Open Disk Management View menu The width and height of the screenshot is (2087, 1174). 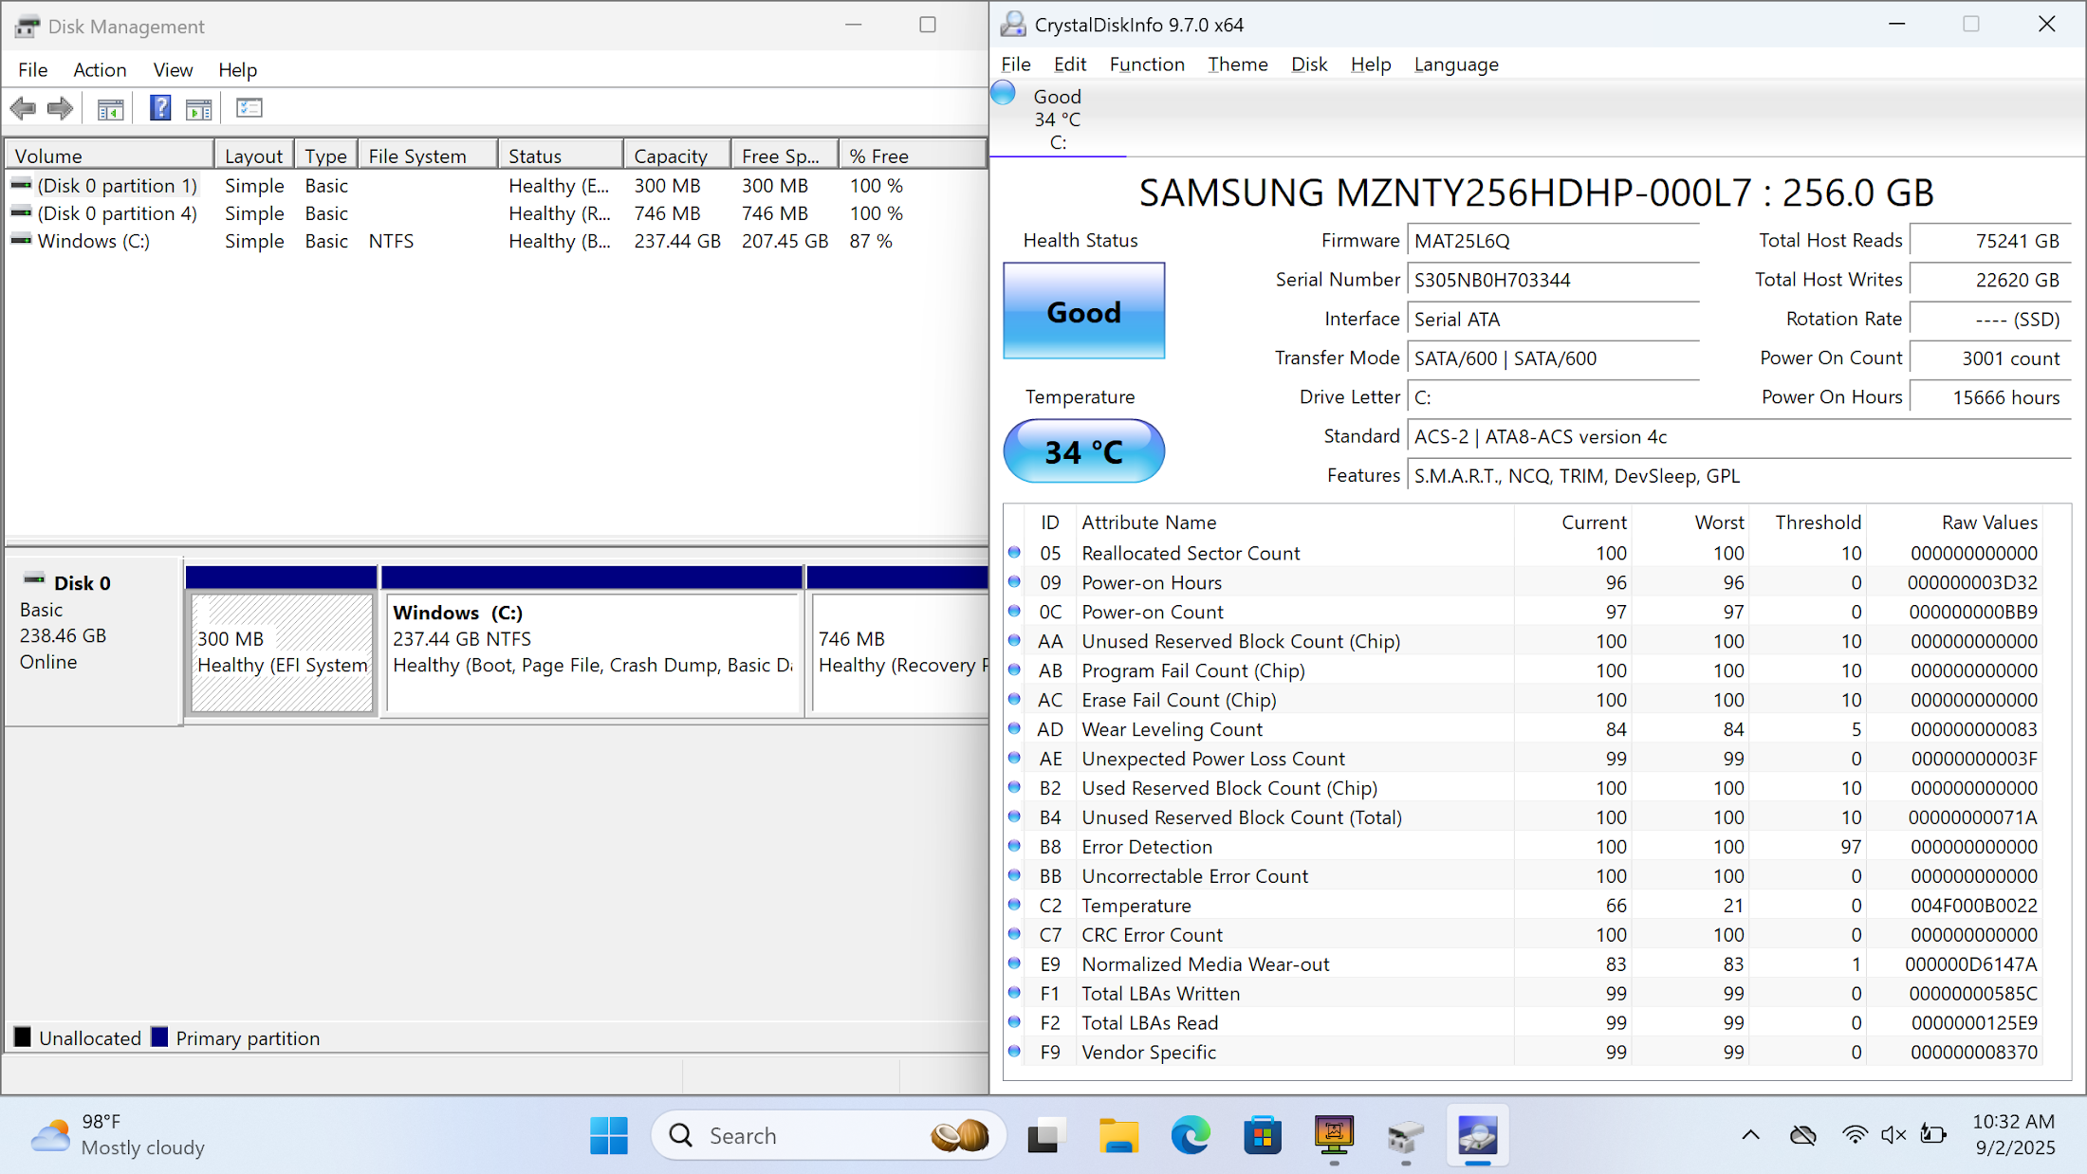173,69
